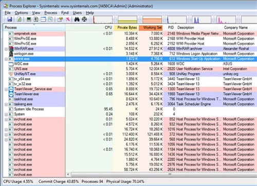Click the UniKeyNT.exe process icon
Image resolution: width=257 pixels, height=186 pixels.
11,74
